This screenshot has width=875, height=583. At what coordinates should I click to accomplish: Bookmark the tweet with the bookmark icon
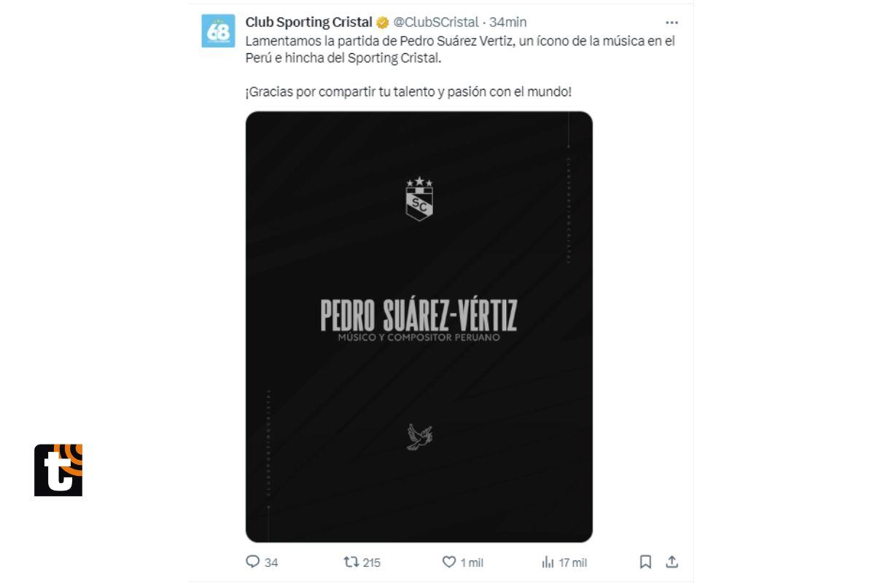(x=645, y=562)
